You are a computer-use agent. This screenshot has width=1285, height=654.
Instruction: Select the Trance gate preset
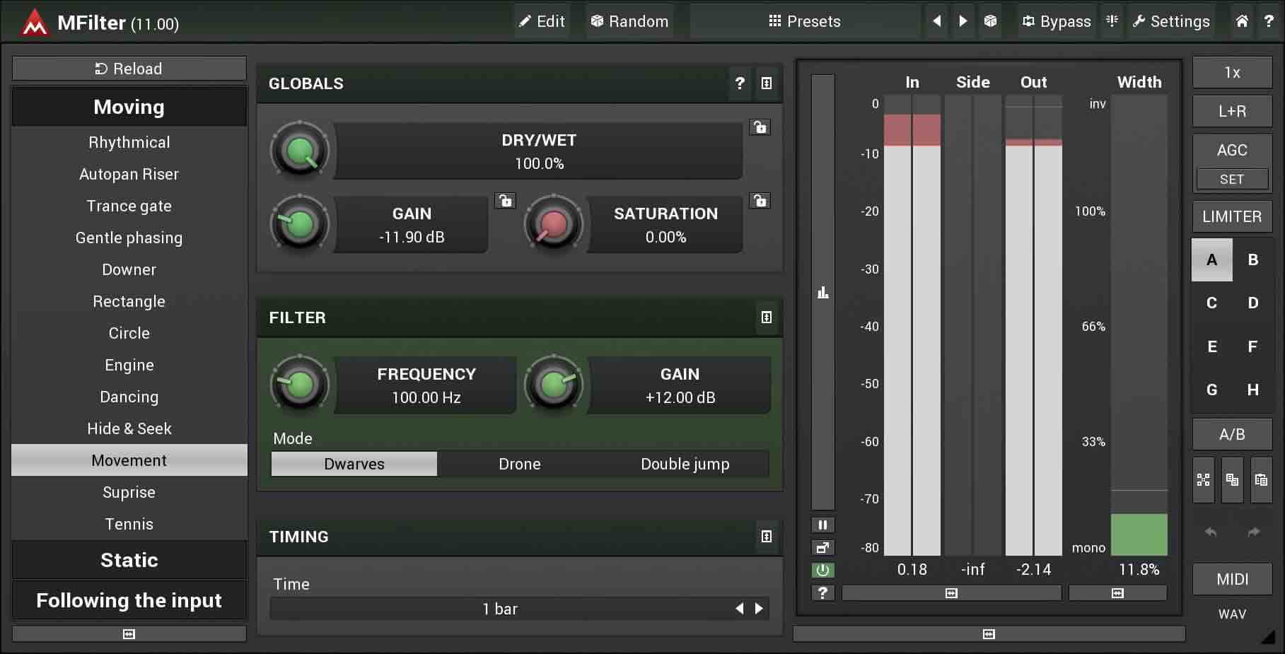[x=129, y=206]
